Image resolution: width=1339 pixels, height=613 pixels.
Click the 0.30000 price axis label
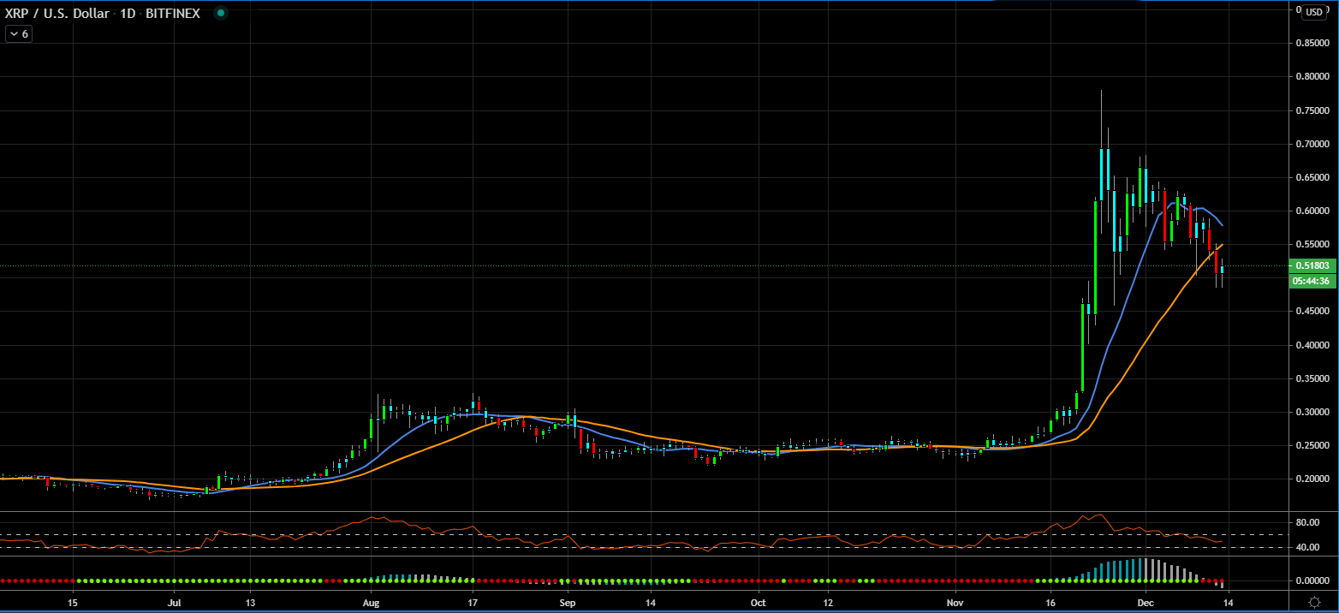pyautogui.click(x=1313, y=412)
